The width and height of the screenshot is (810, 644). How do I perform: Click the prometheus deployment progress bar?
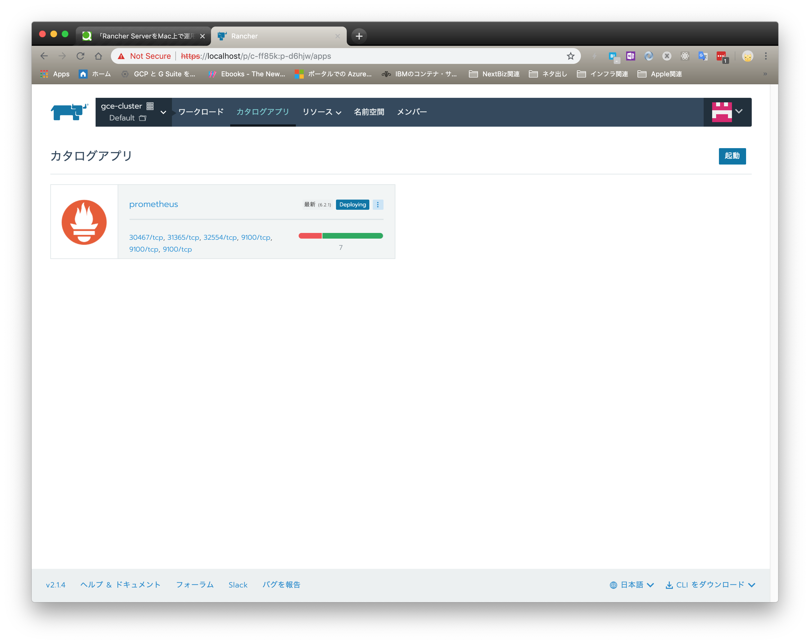(x=341, y=235)
